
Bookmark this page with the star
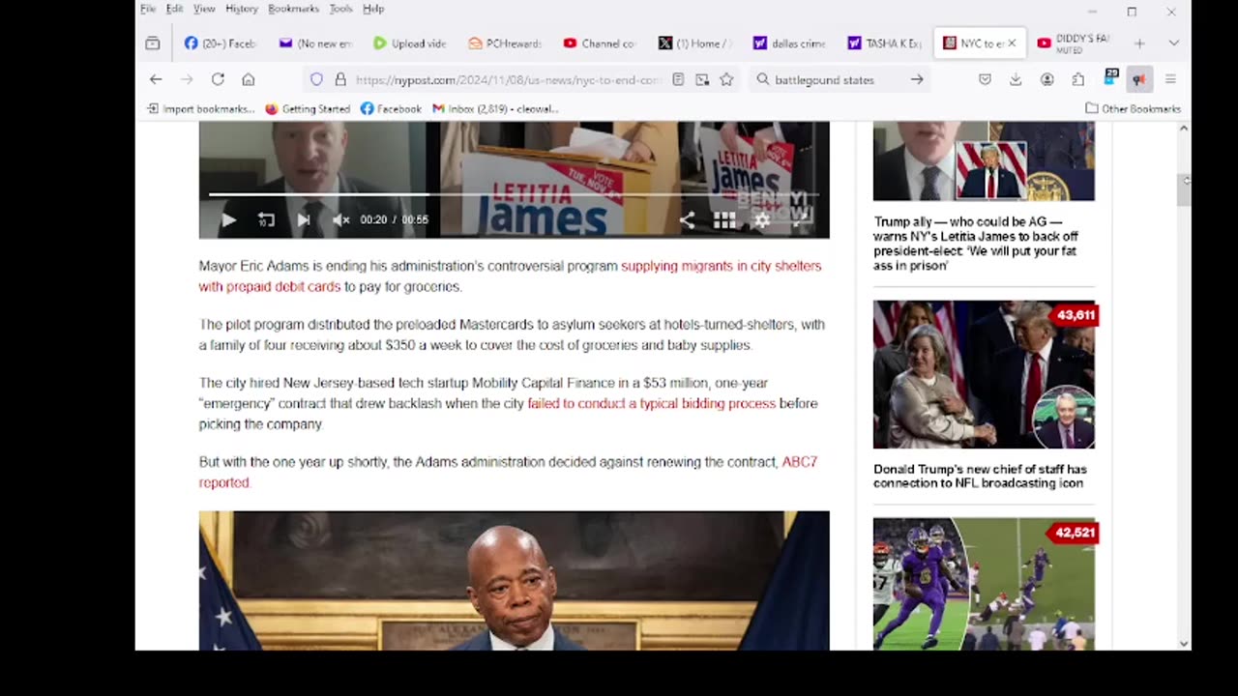[726, 79]
